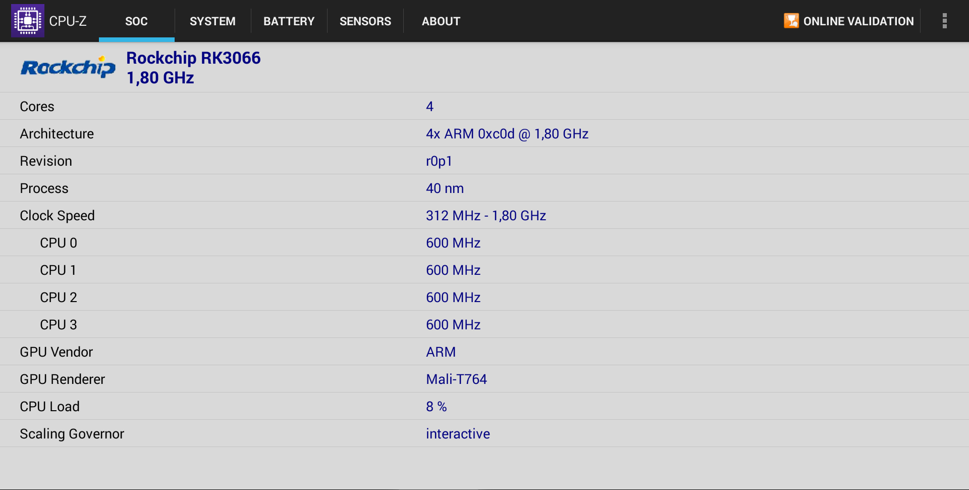Select the Cores row
Image resolution: width=969 pixels, height=490 pixels.
pos(484,106)
